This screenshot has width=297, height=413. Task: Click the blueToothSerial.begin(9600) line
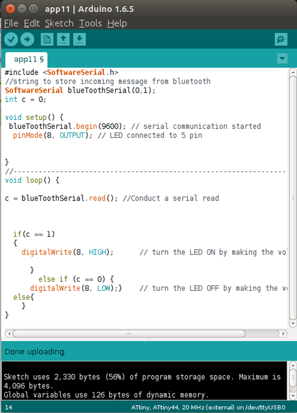pos(135,126)
